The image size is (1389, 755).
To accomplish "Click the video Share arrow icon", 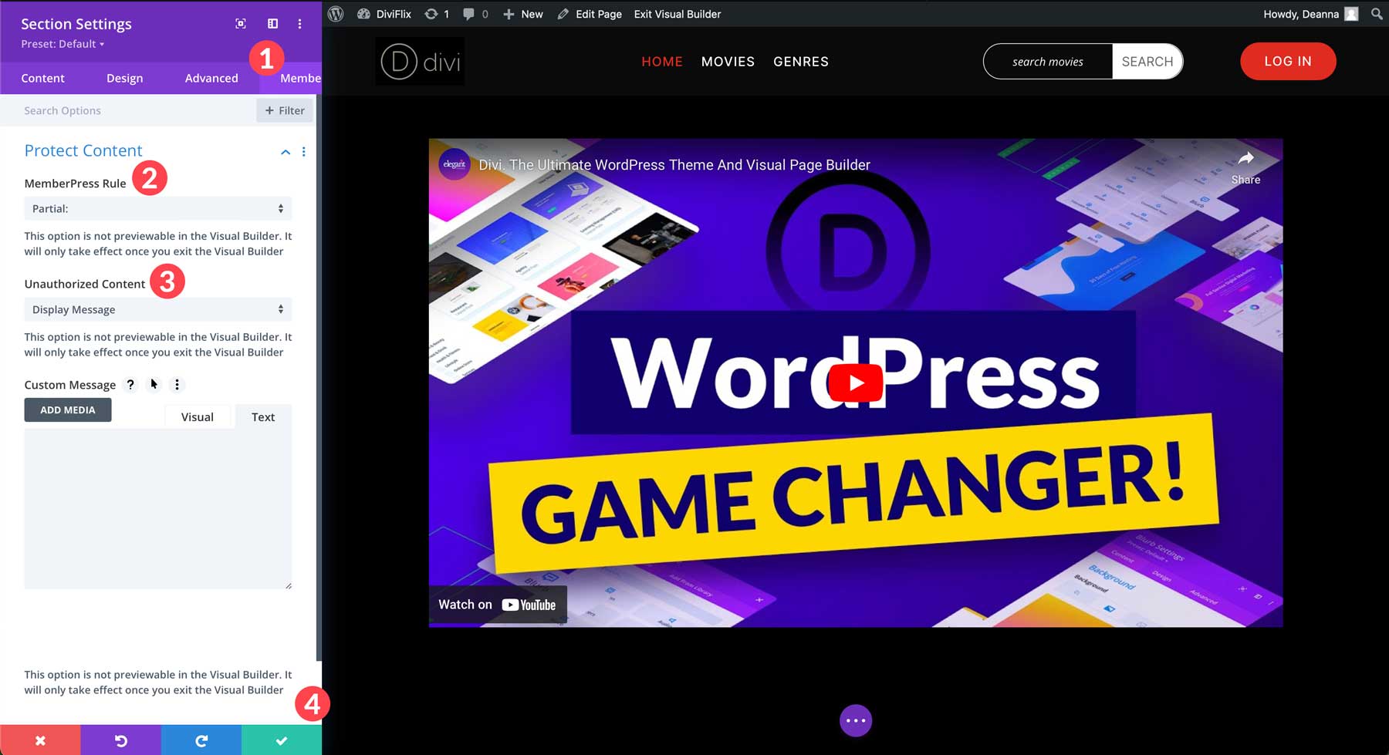I will (1245, 159).
